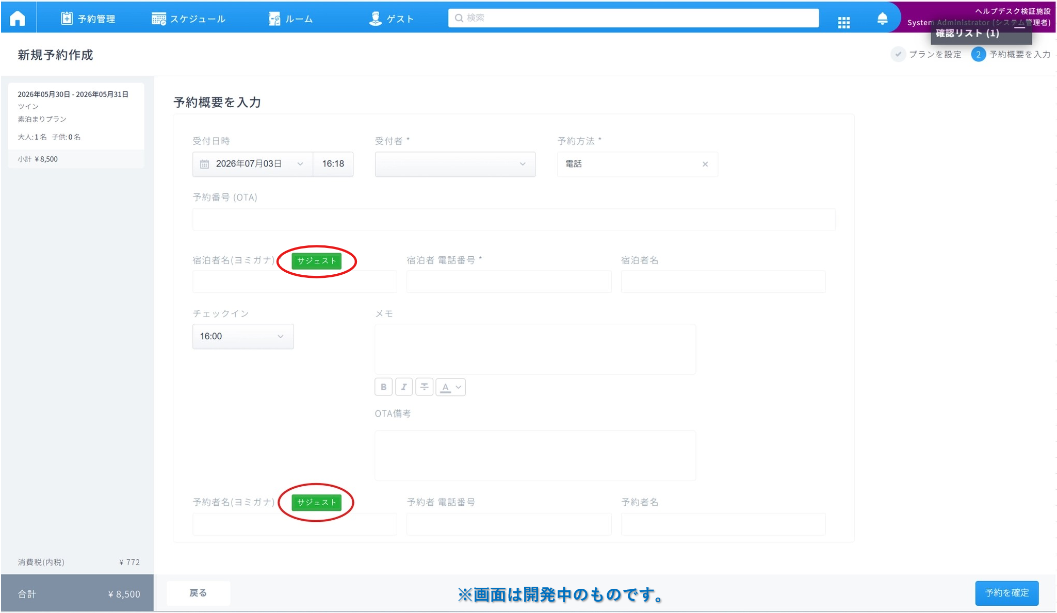Click the メモ text area

[x=535, y=349]
